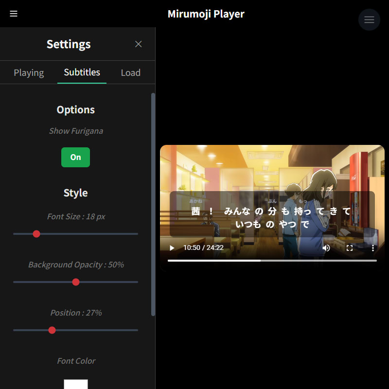The image size is (389, 389).
Task: Enter fullscreen mode
Action: (349, 248)
